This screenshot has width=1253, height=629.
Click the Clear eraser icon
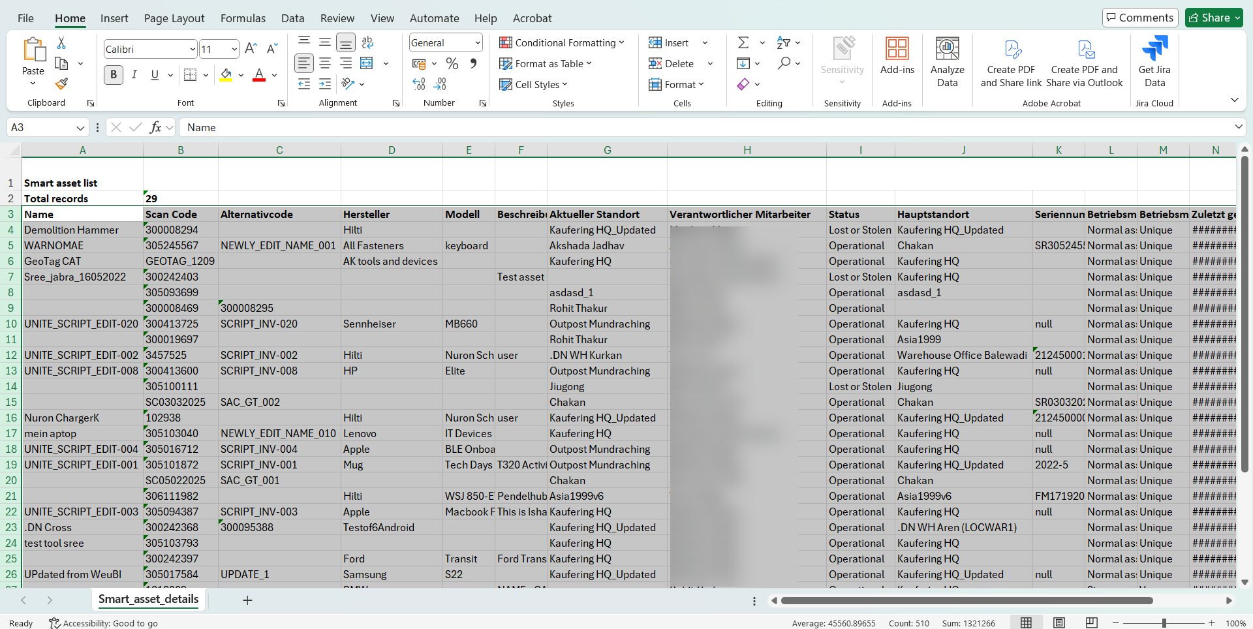tap(743, 84)
